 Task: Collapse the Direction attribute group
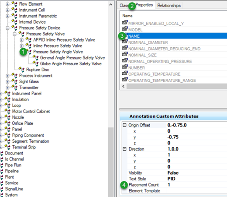pyautogui.click(x=124, y=149)
